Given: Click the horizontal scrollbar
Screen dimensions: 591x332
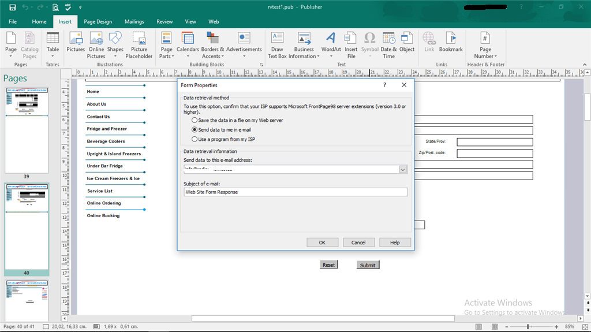Looking at the screenshot, I should click(x=323, y=319).
